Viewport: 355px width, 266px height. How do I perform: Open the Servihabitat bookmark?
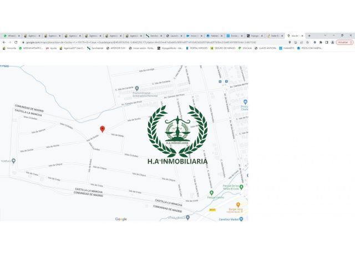(95, 48)
